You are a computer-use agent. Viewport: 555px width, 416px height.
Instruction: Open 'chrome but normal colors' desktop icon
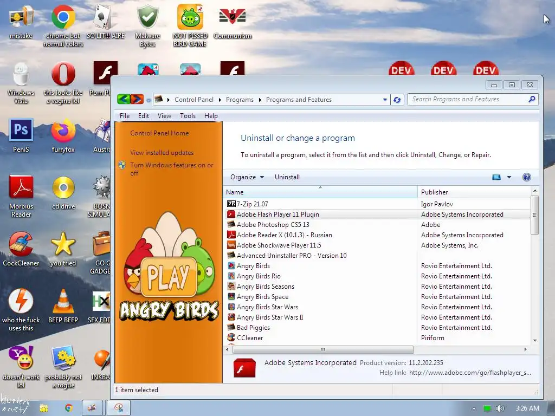pos(63,25)
